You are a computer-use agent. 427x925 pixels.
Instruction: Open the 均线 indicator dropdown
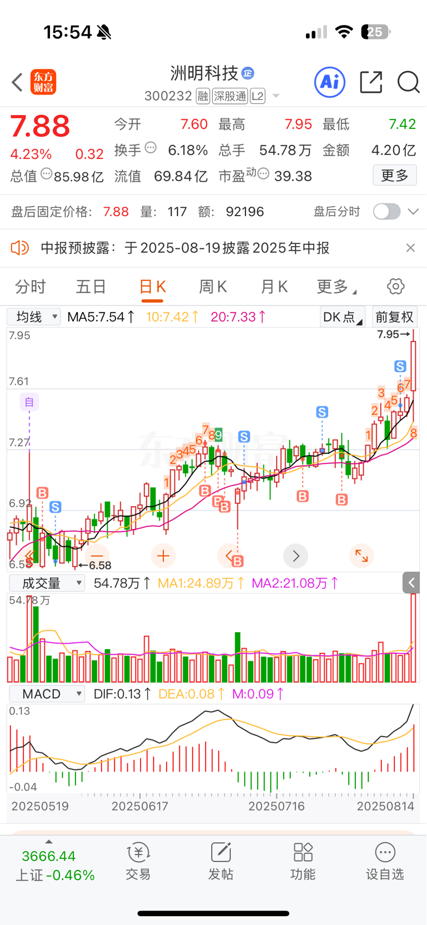[33, 317]
